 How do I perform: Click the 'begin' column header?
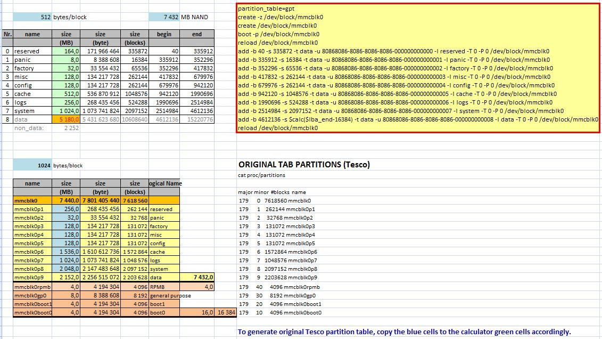point(164,34)
